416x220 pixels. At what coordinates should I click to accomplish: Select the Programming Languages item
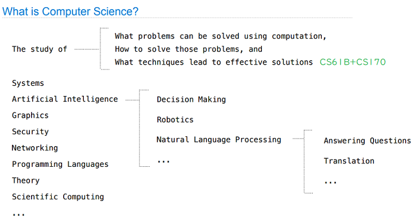(x=60, y=164)
